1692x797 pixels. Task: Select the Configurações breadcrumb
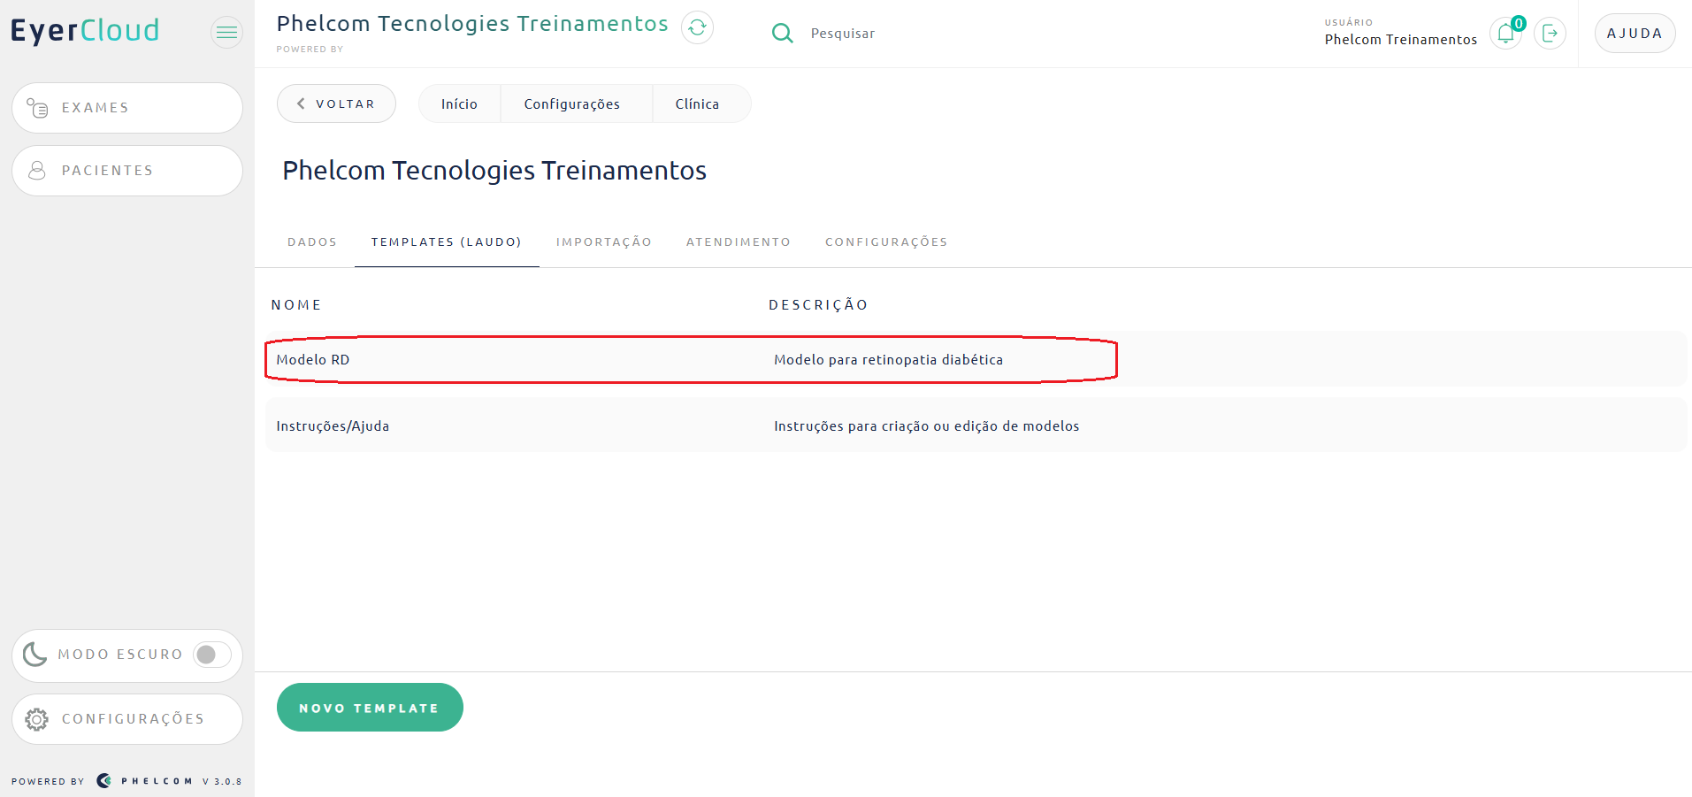(572, 103)
